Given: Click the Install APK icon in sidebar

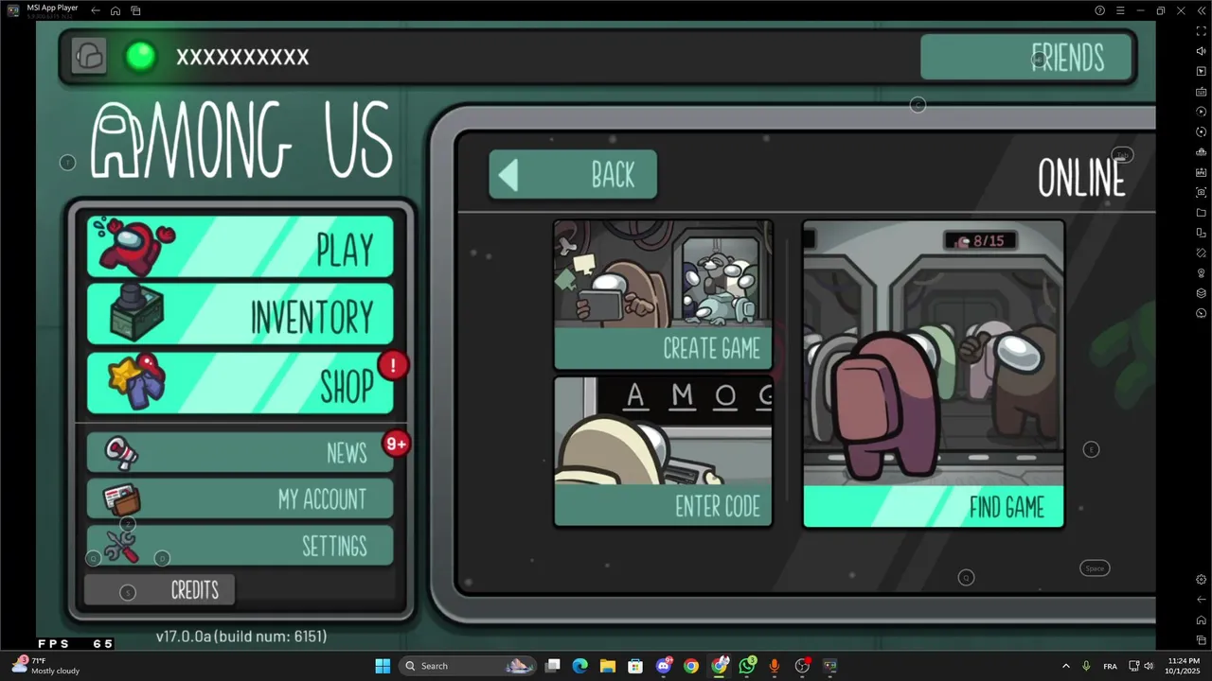Looking at the screenshot, I should coord(1202,172).
